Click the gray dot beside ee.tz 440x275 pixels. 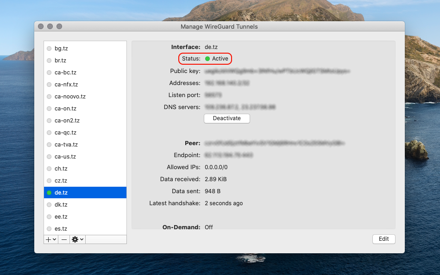tap(49, 217)
